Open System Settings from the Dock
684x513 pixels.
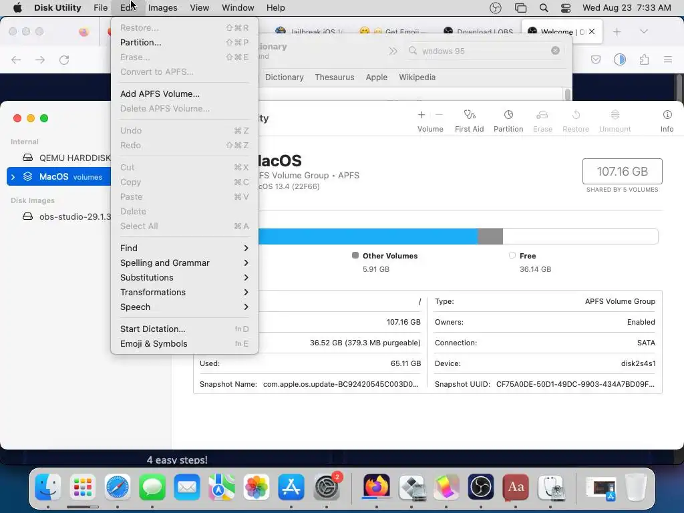click(x=326, y=487)
